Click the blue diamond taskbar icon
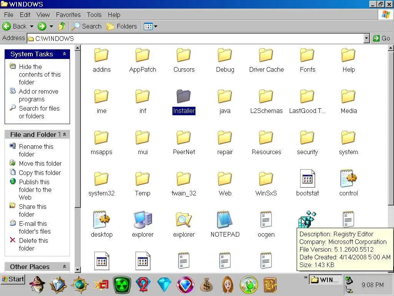The image size is (394, 296). coord(164,285)
